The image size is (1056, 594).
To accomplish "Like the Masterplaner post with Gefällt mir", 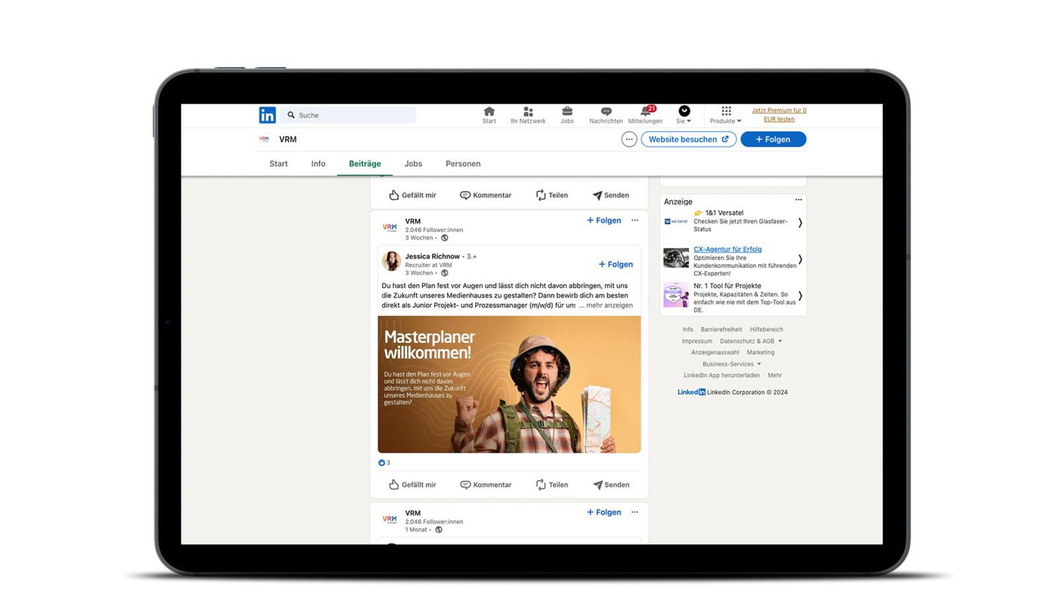I will click(x=412, y=484).
